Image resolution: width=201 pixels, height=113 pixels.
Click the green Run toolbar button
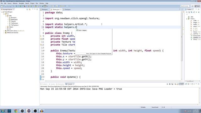tap(20, 6)
